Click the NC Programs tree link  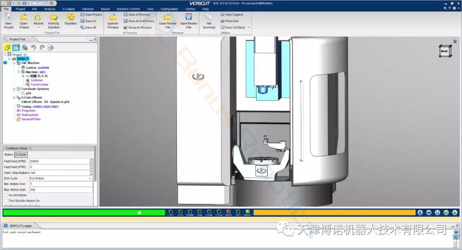(26, 111)
